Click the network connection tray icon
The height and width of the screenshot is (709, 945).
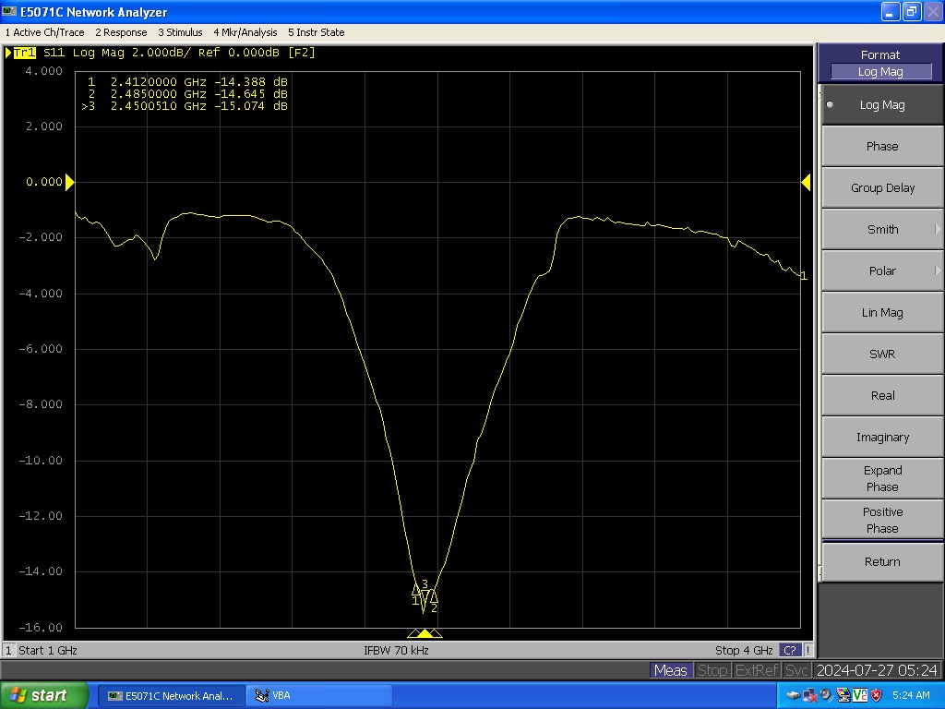pos(793,696)
